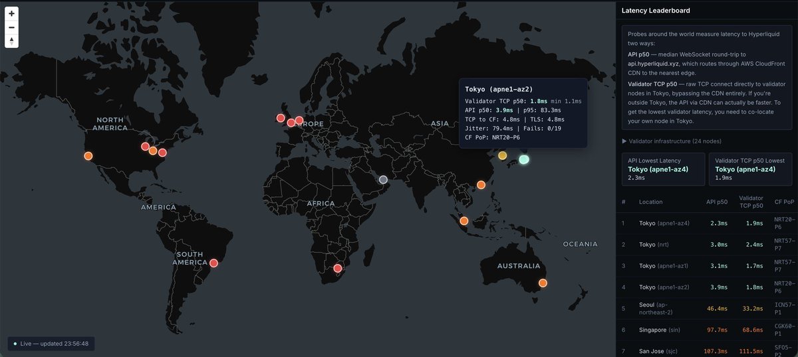798x357 pixels.
Task: Select the cyan Tokyo probe marker
Action: [x=524, y=159]
